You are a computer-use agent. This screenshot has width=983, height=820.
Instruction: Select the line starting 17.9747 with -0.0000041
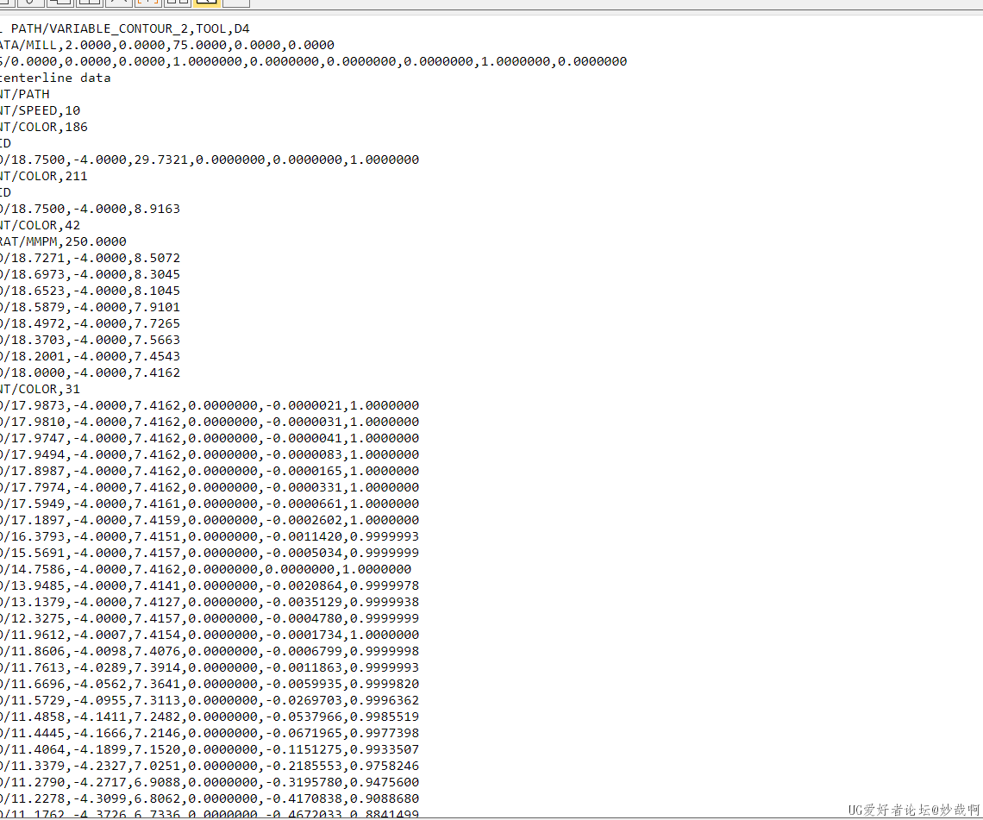pos(210,438)
